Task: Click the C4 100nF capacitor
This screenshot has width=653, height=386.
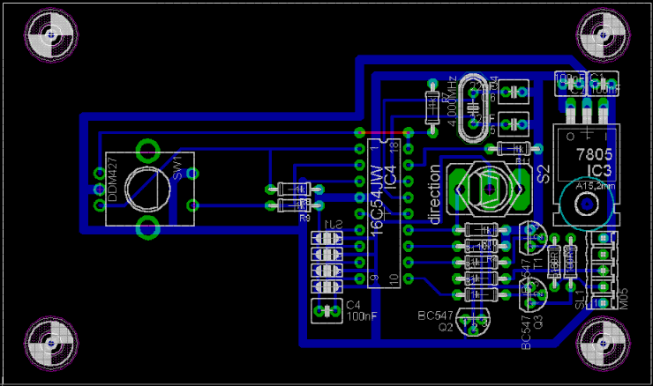Action: point(326,310)
